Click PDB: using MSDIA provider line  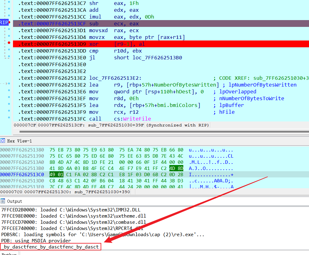(x=36, y=241)
